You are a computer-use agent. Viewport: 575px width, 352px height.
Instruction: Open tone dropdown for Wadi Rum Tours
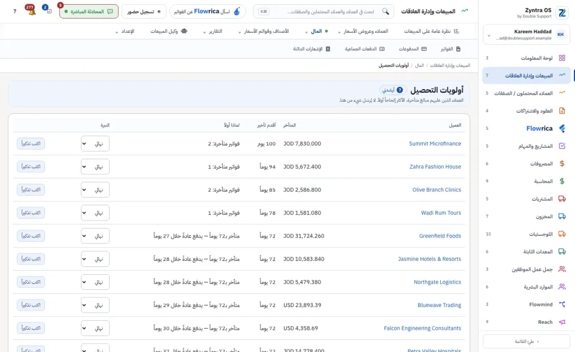pos(95,213)
